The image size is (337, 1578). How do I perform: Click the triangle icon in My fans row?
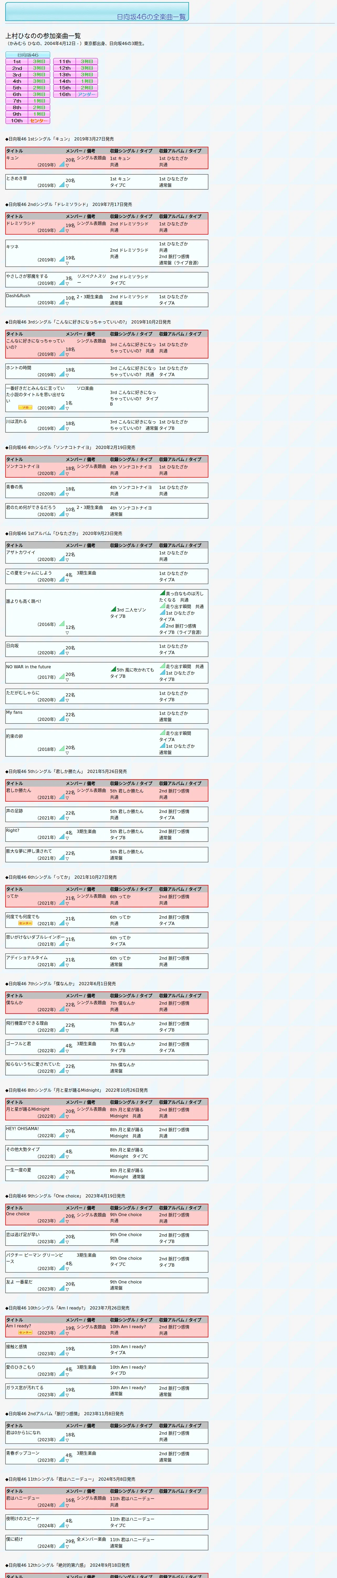click(62, 719)
